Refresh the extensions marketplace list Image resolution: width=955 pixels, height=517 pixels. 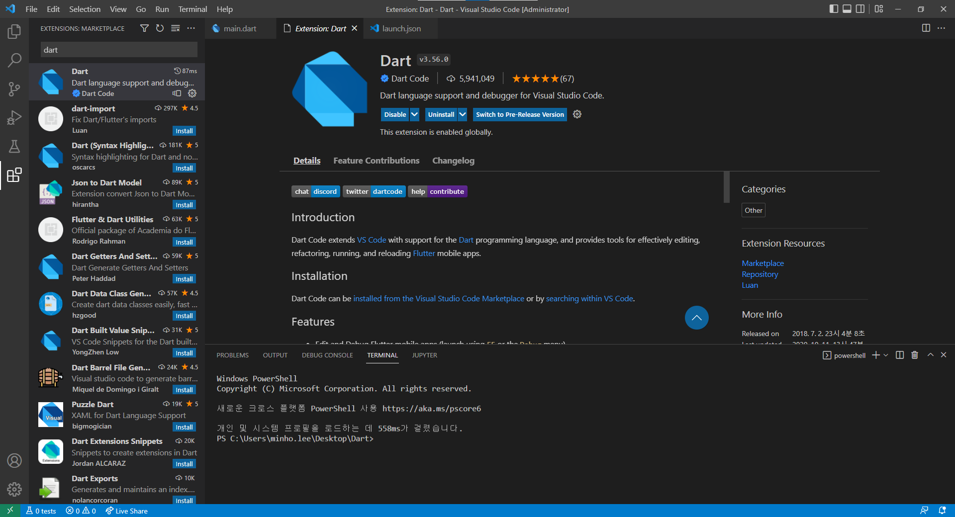160,28
